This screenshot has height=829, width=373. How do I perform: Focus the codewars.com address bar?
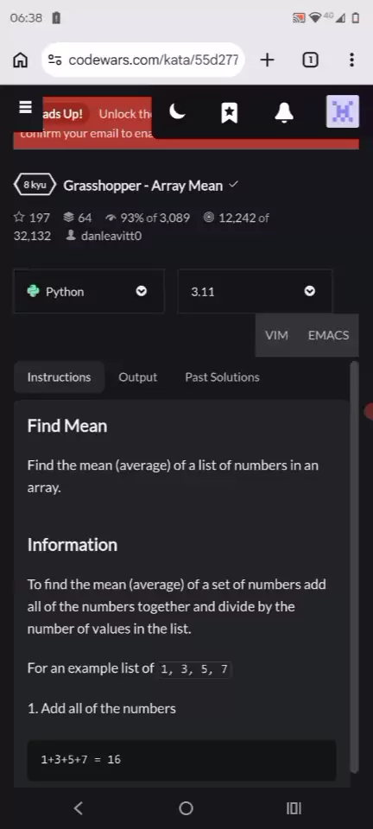[x=142, y=60]
